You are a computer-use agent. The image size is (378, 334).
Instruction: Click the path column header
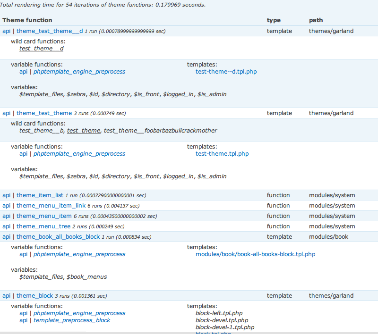[x=316, y=20]
